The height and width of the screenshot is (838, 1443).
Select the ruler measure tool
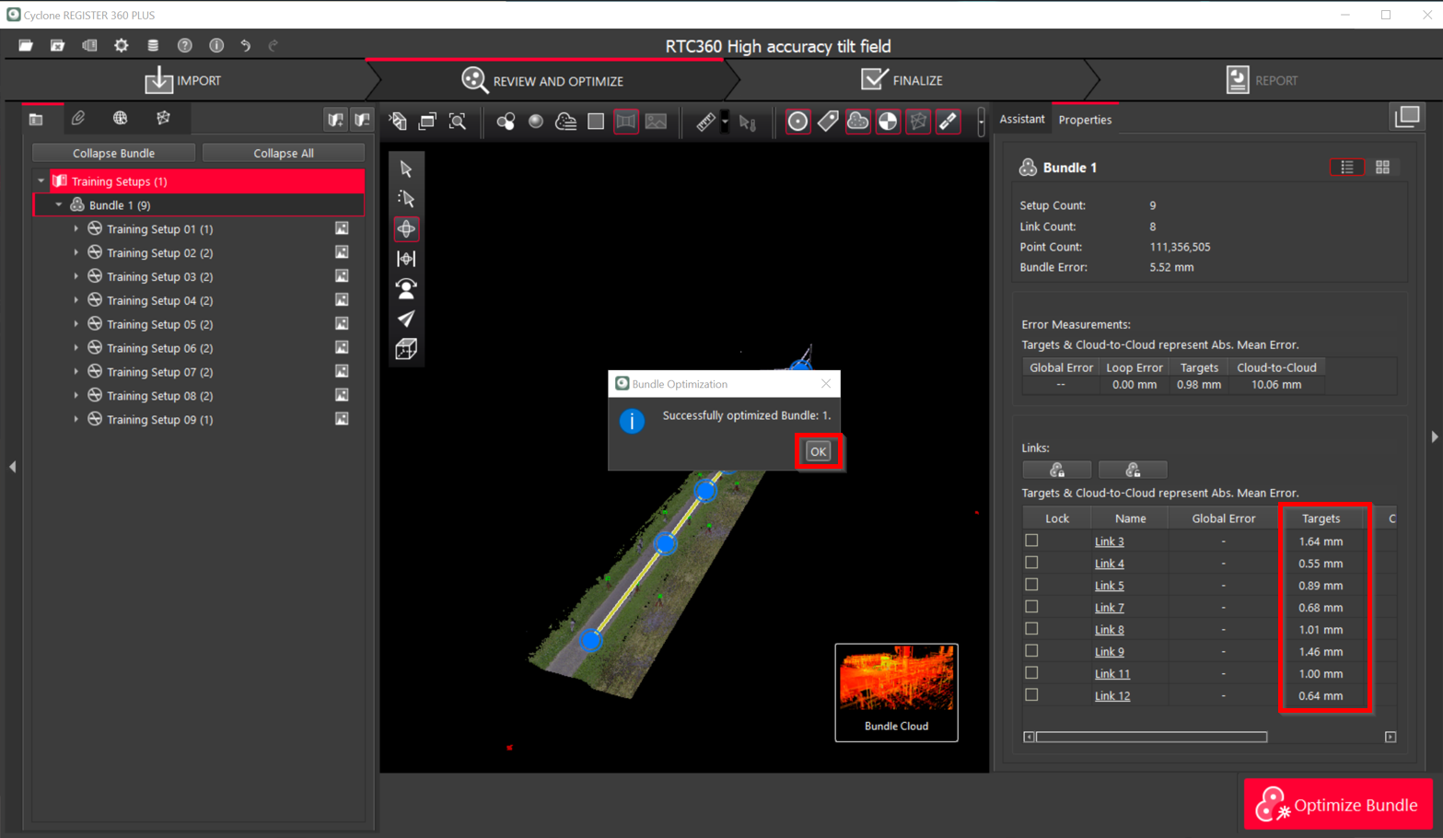click(705, 122)
